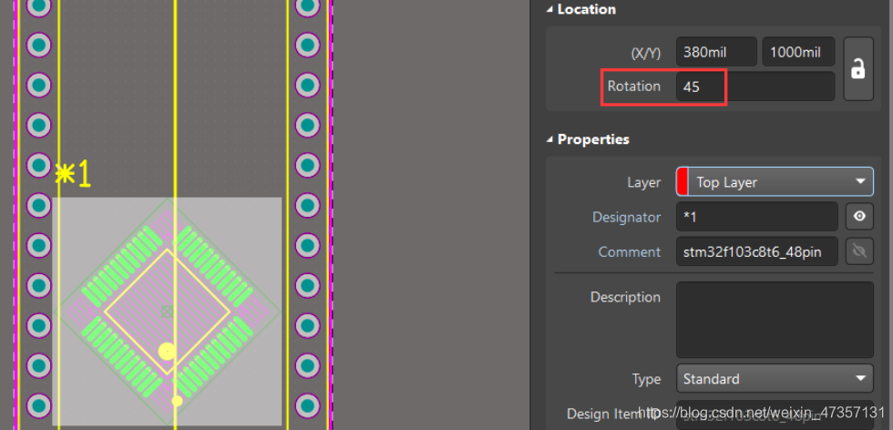This screenshot has height=430, width=893.
Task: Edit the Comment field stm32f103c8t6_48pin
Action: click(757, 251)
